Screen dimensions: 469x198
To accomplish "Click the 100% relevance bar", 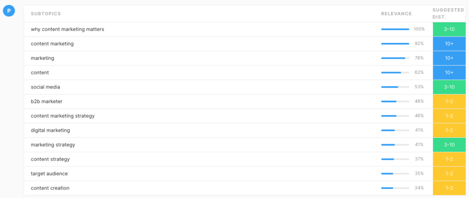I will (395, 29).
